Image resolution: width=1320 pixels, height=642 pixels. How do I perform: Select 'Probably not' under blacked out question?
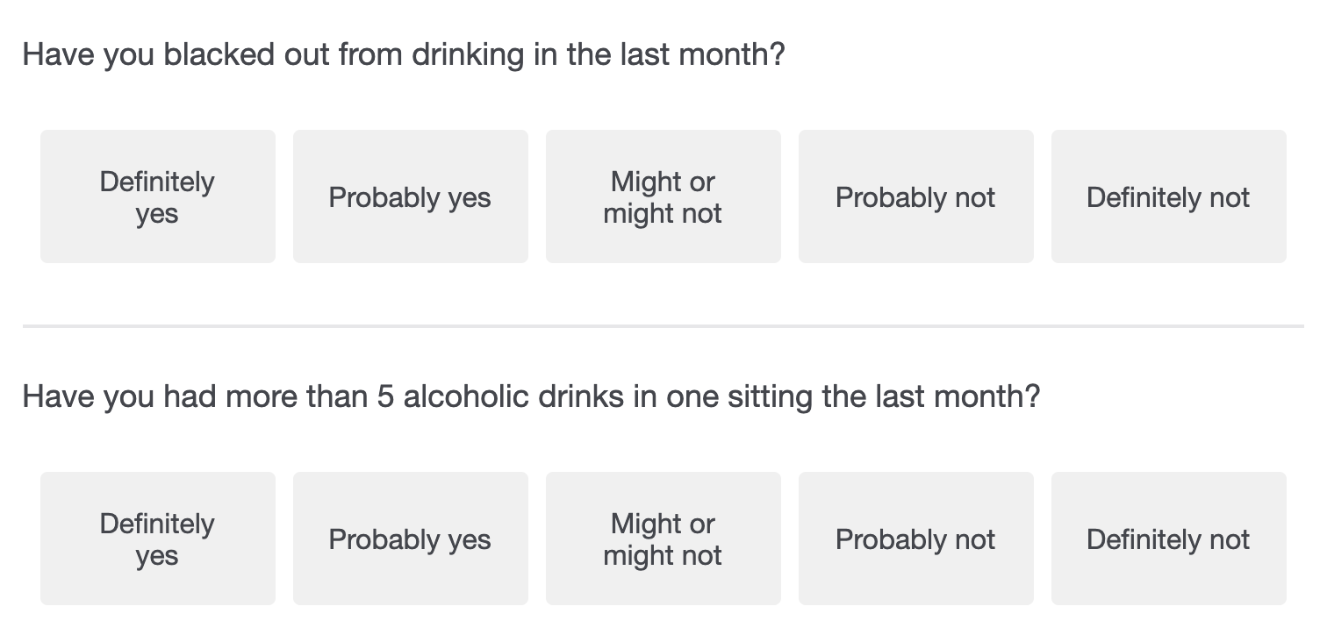(x=916, y=196)
